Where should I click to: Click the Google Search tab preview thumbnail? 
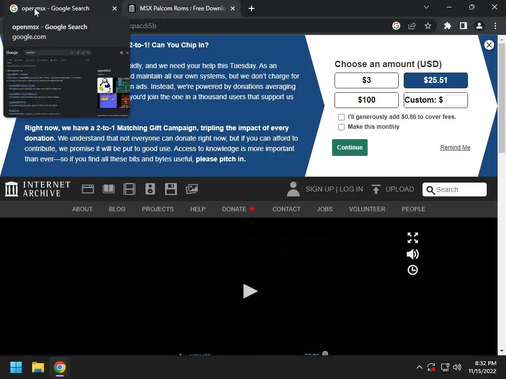[67, 82]
